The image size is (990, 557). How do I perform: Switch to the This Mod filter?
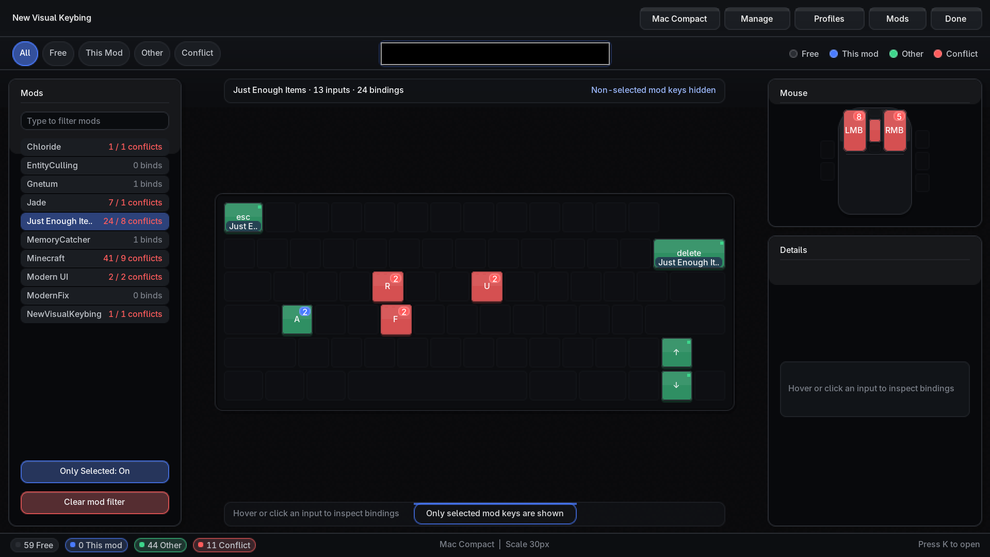point(104,53)
